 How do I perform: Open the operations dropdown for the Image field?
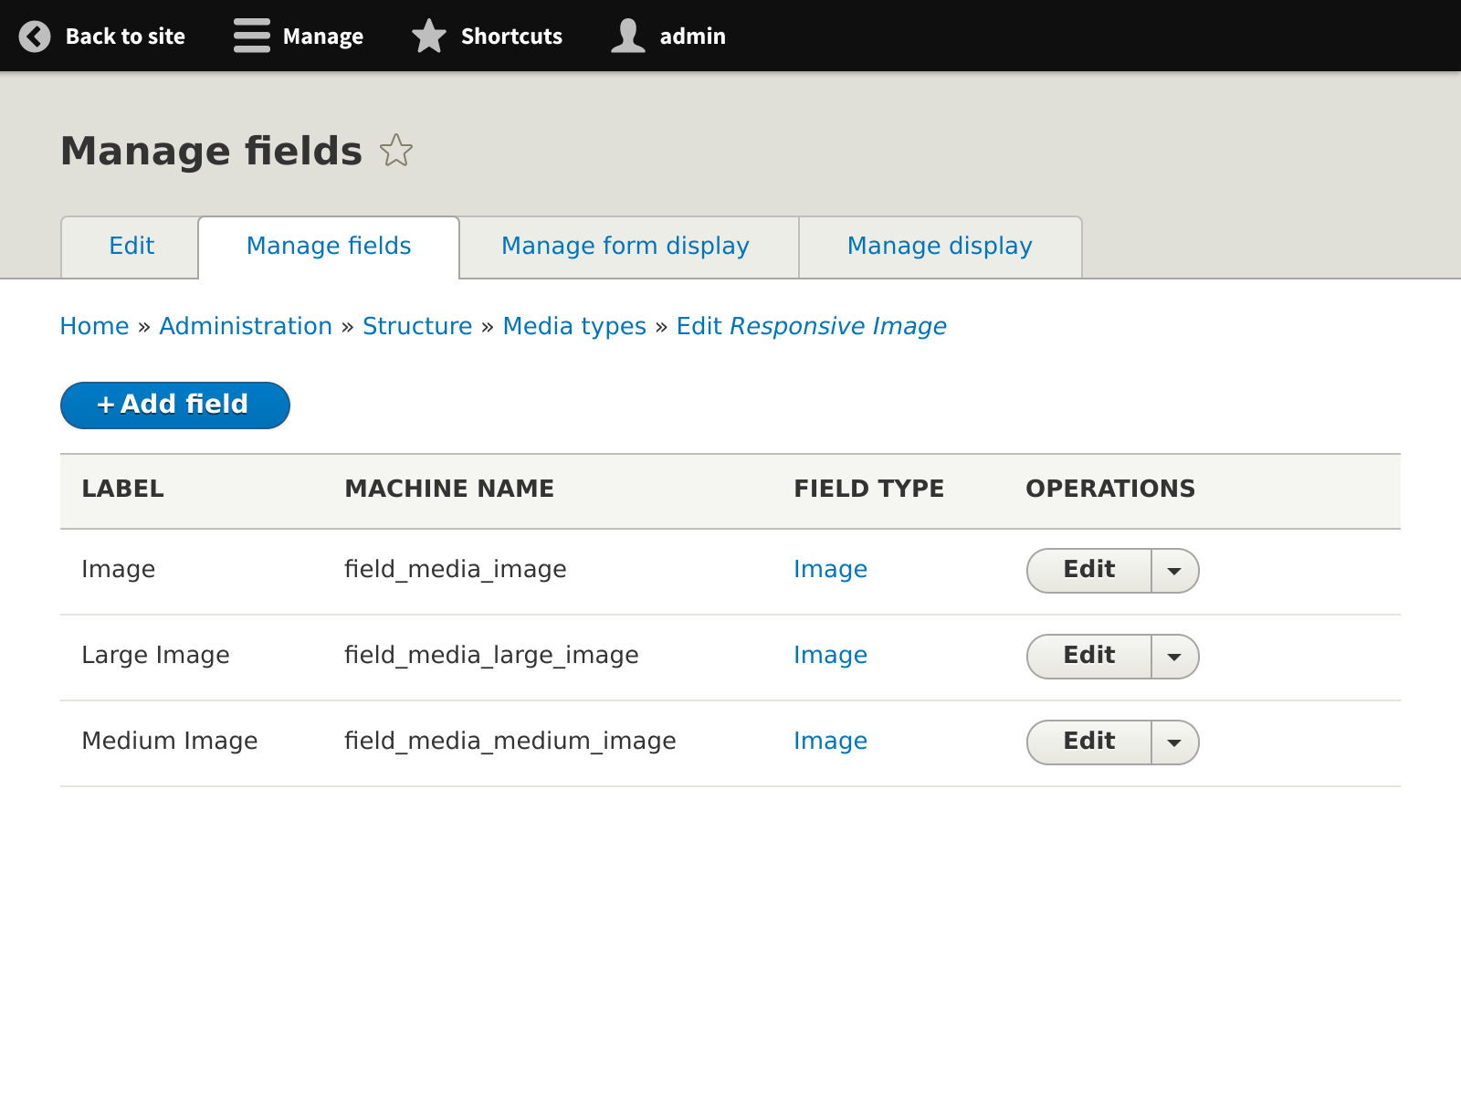pos(1174,571)
